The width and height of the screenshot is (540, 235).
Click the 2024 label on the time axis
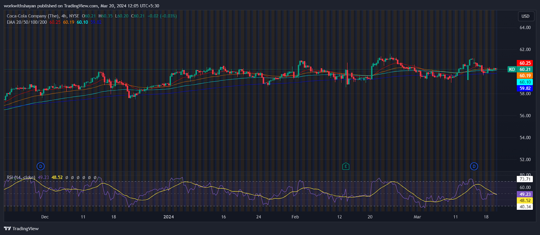coord(168,217)
